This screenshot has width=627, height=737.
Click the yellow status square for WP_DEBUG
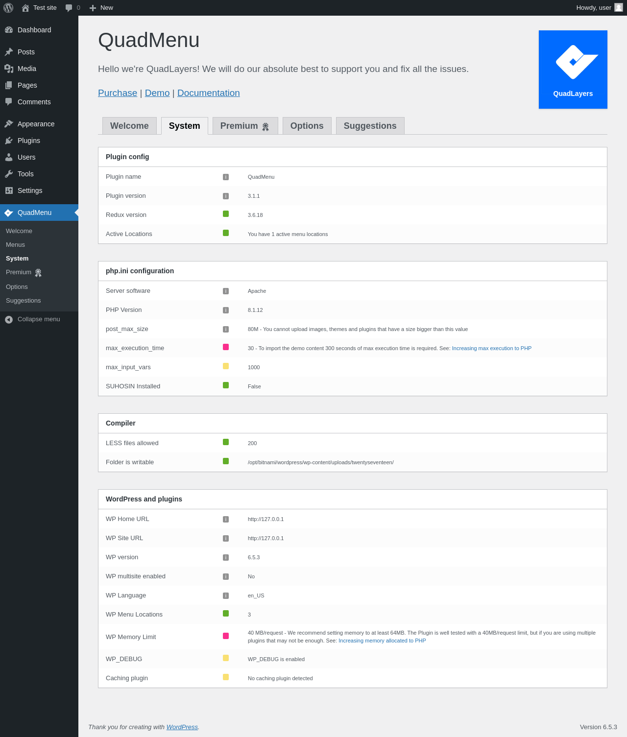point(226,658)
